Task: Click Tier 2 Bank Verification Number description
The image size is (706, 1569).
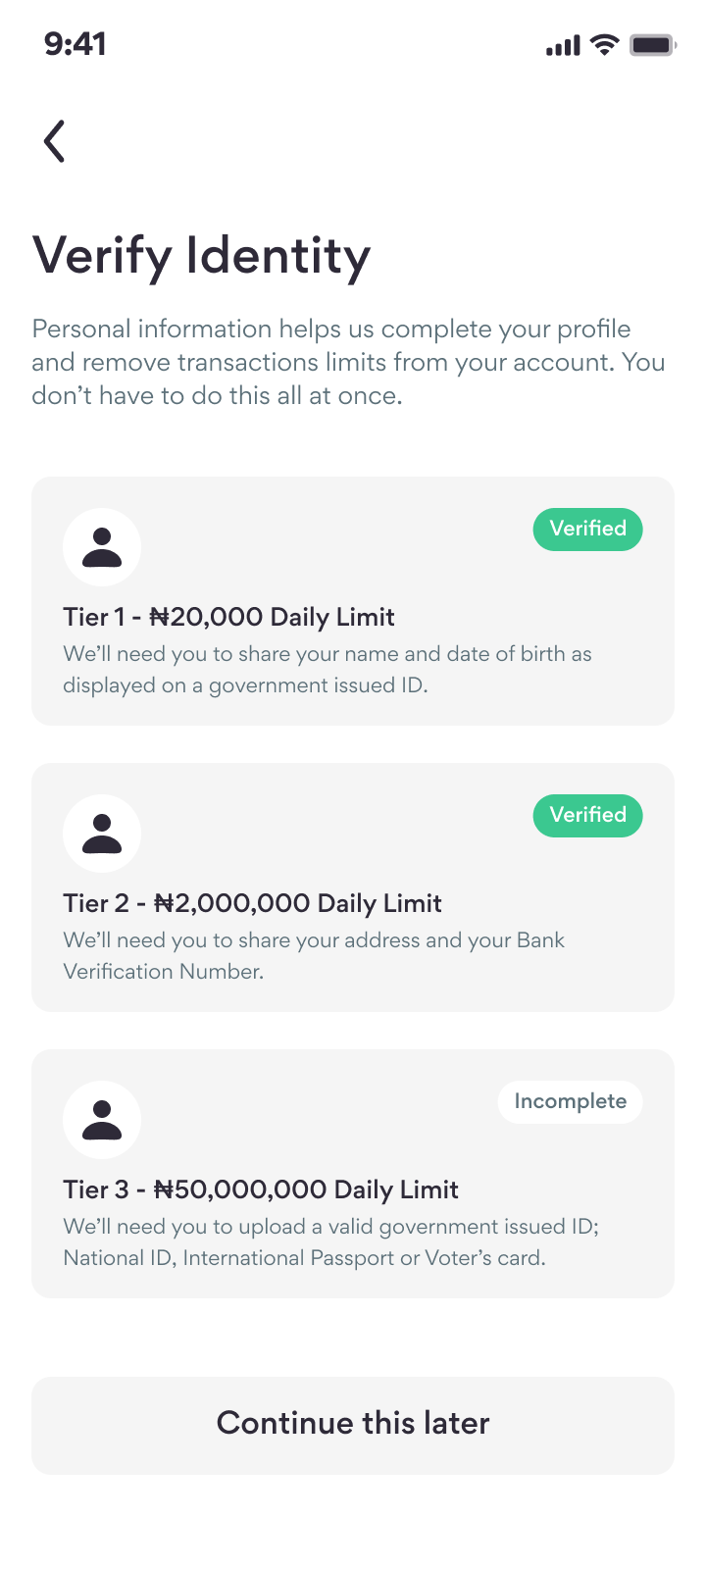Action: [x=314, y=956]
